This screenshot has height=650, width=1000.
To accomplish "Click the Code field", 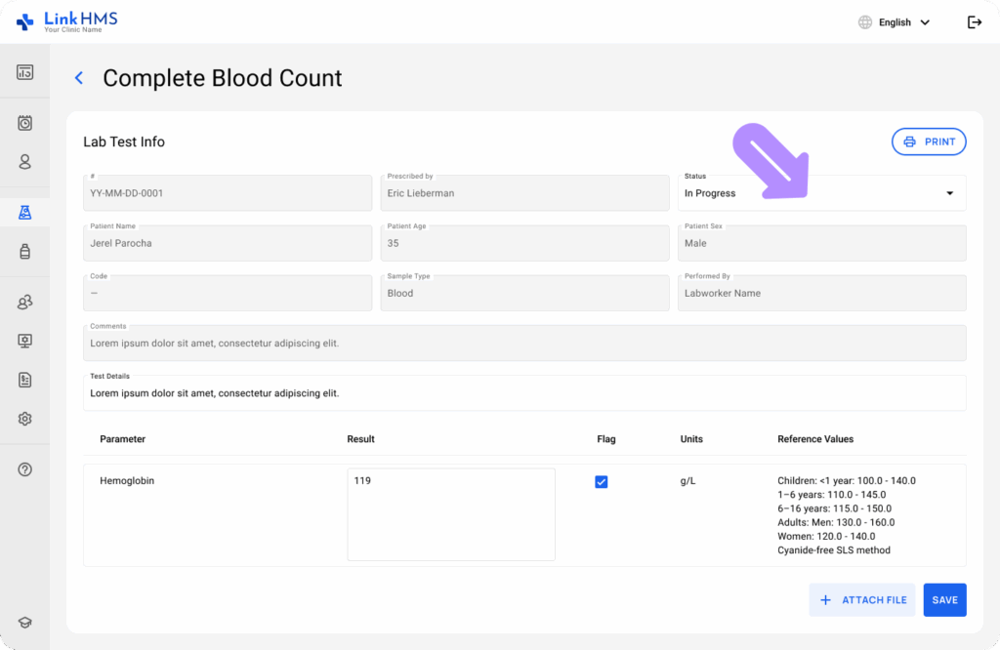I will click(x=228, y=293).
